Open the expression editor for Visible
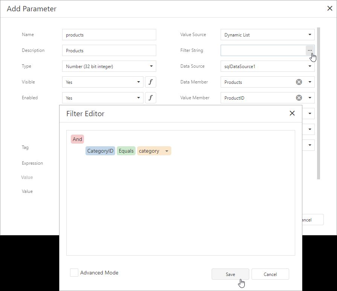Viewport: 337px width, 291px height. click(150, 82)
